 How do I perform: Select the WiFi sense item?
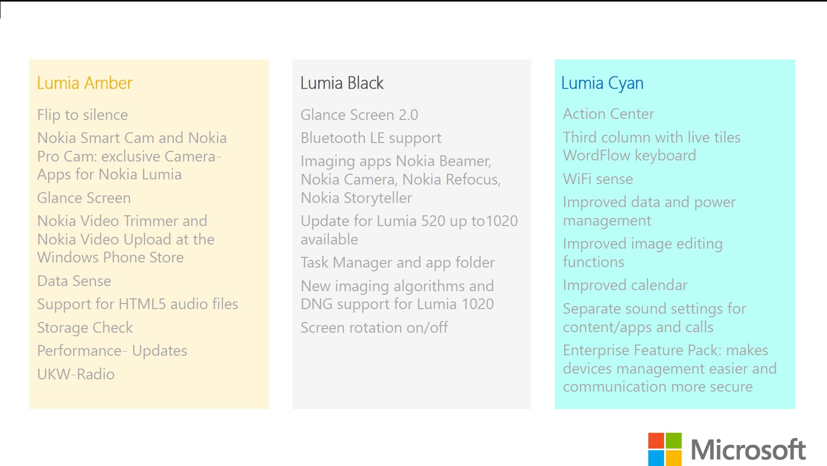click(597, 179)
